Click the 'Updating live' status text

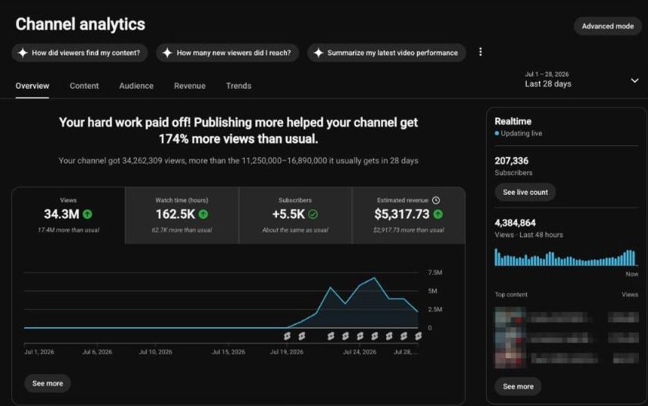click(x=521, y=133)
